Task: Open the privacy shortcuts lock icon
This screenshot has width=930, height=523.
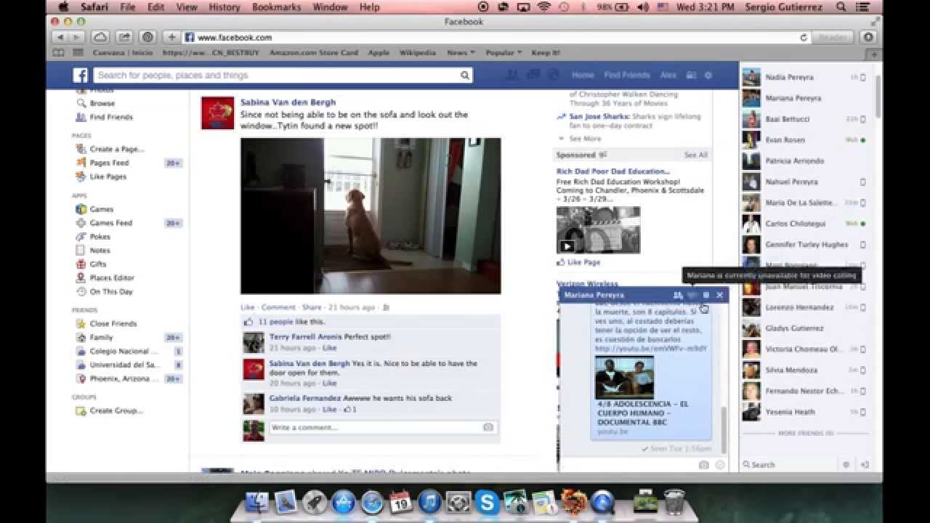Action: point(692,75)
